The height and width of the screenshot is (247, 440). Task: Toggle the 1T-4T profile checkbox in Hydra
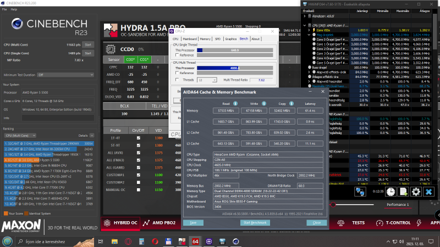coord(139,138)
